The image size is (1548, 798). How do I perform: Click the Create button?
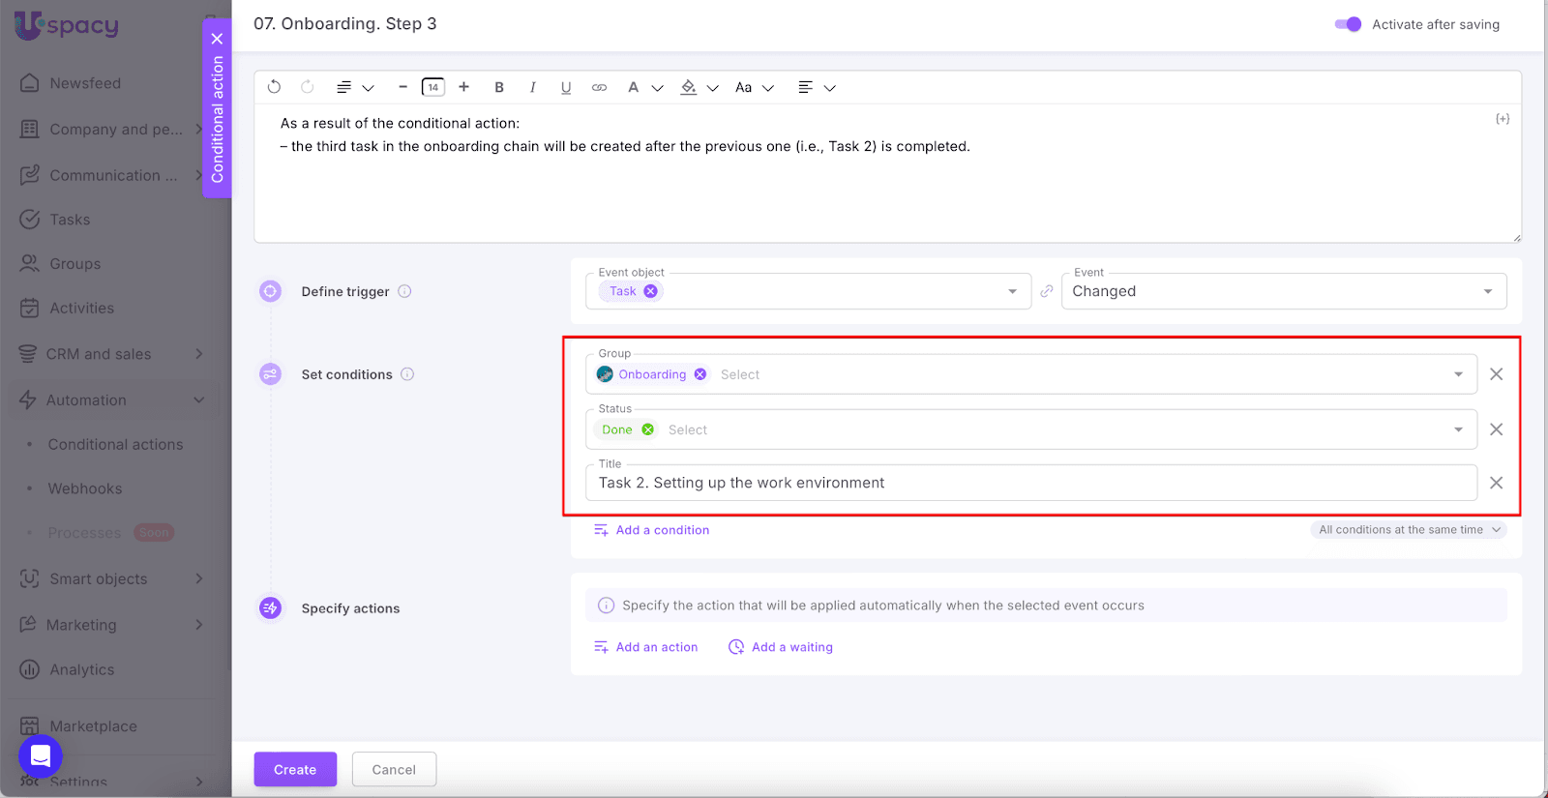tap(295, 769)
